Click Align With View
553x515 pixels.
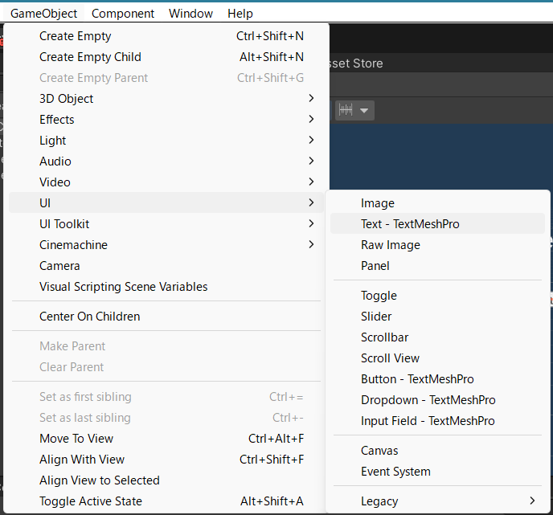pos(82,460)
